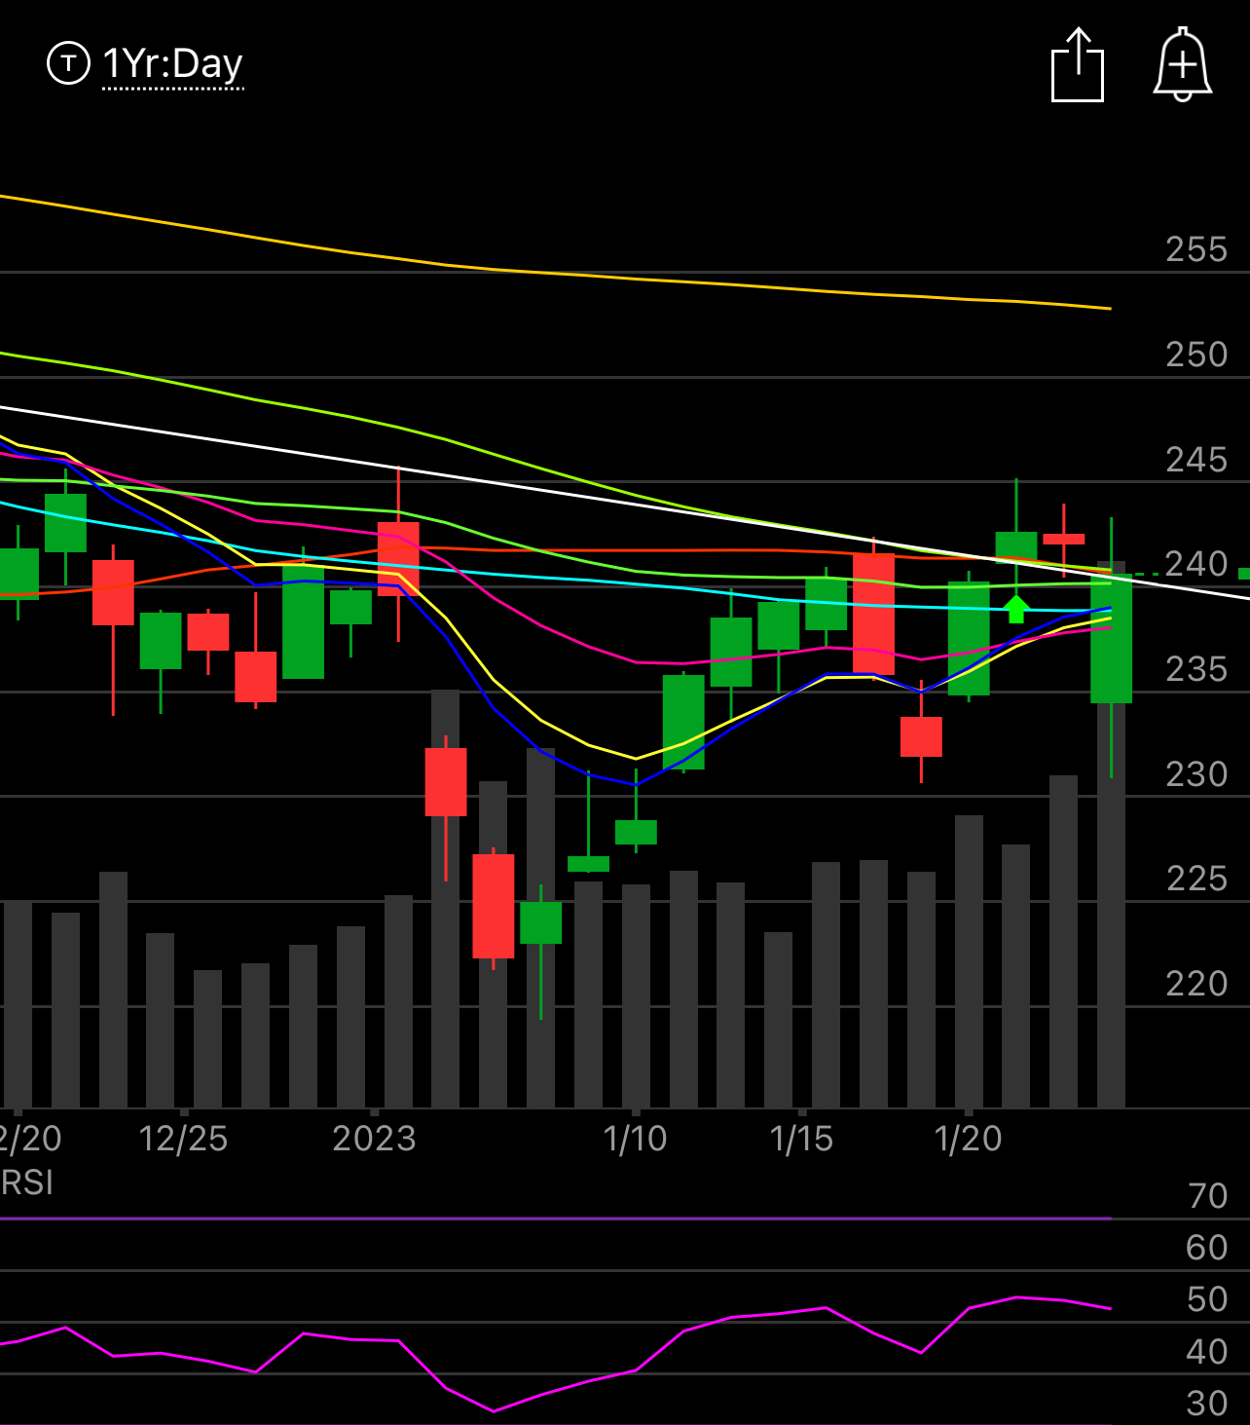1250x1425 pixels.
Task: Tap the 225 price axis label
Action: (x=1196, y=879)
